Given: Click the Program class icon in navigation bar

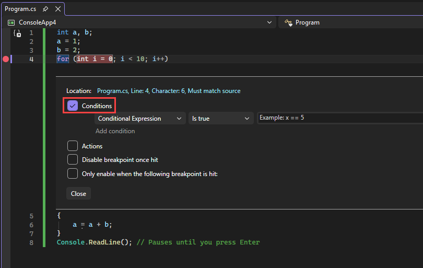Looking at the screenshot, I should click(288, 22).
